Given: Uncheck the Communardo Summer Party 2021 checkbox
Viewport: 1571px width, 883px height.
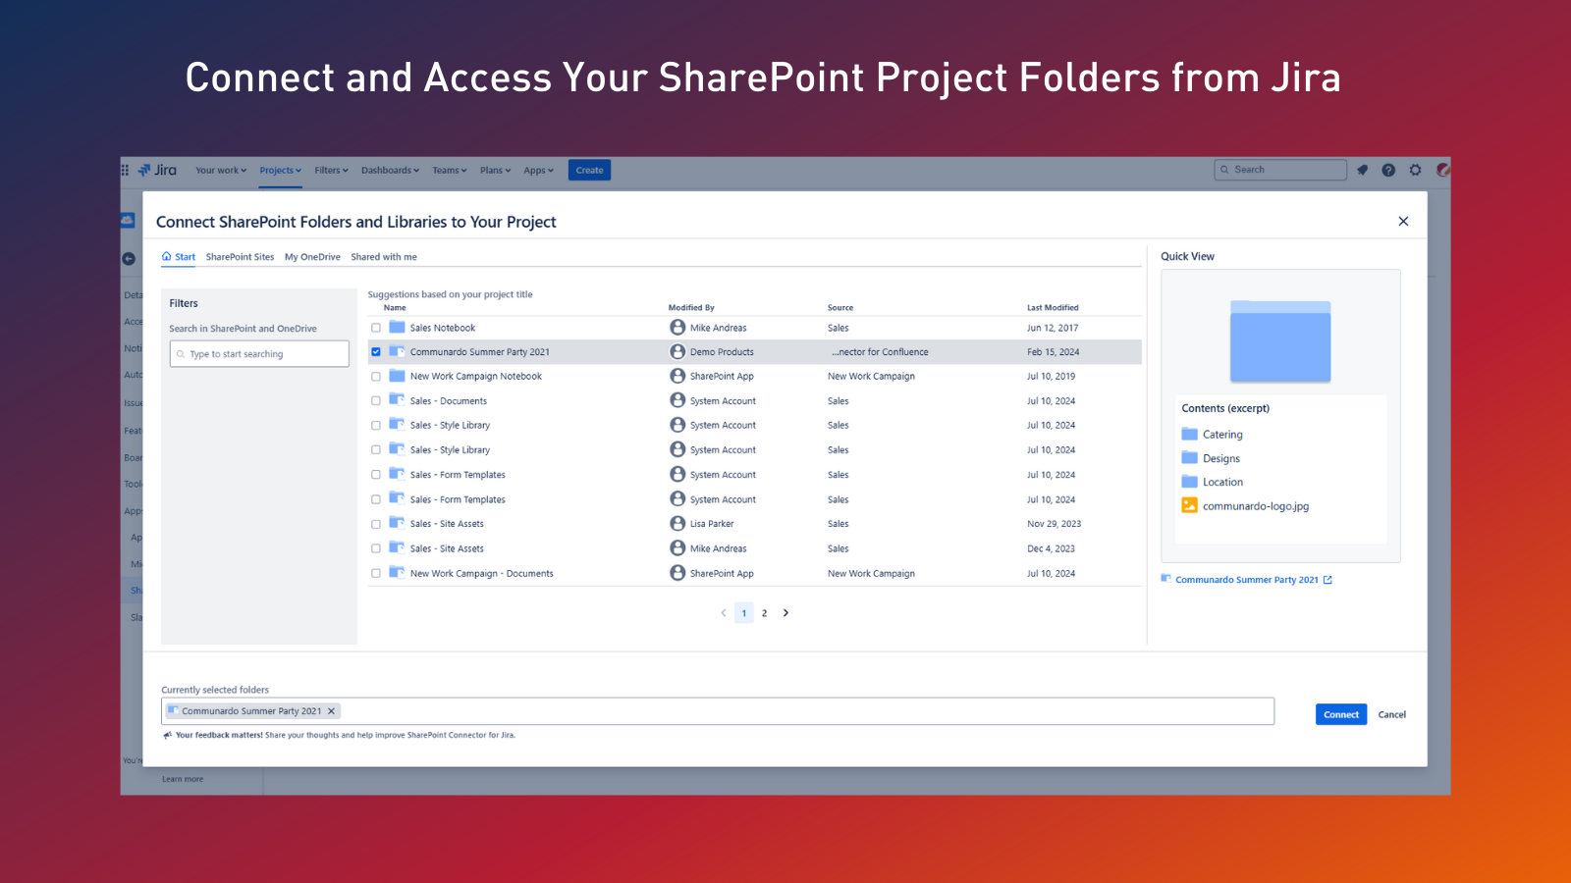Looking at the screenshot, I should 375,352.
